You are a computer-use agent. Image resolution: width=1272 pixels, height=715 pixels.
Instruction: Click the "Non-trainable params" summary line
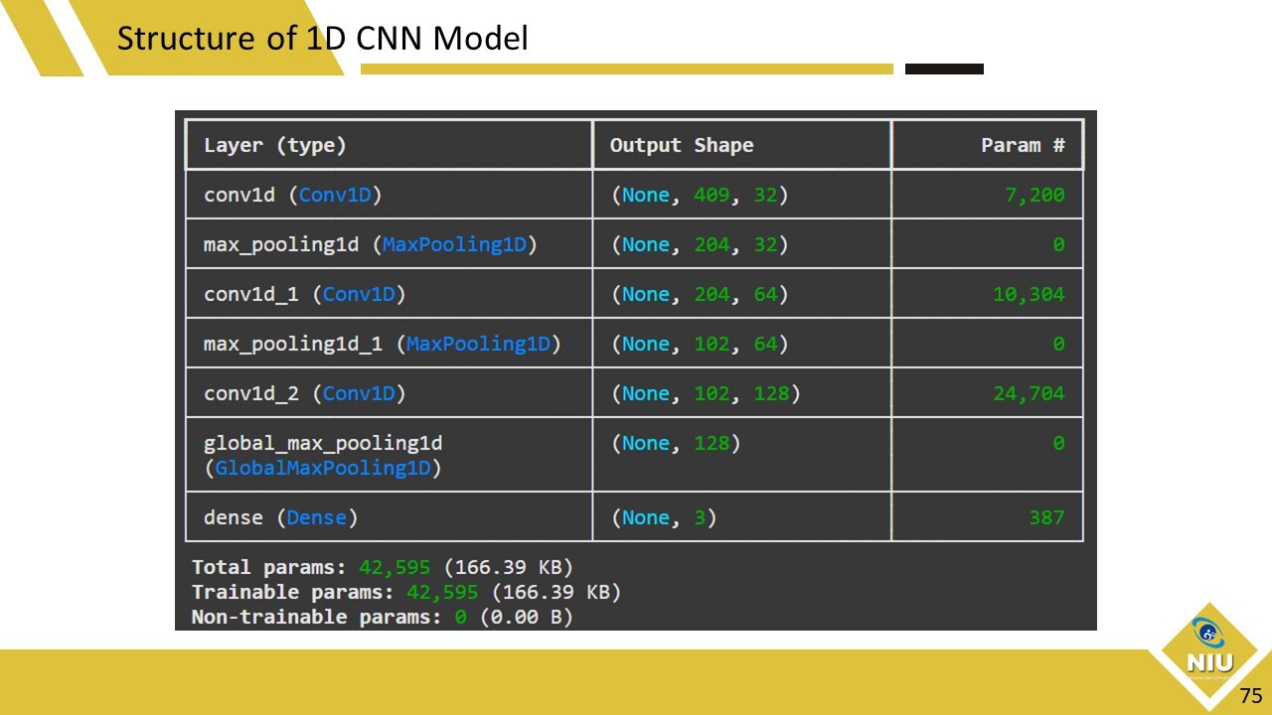point(382,617)
